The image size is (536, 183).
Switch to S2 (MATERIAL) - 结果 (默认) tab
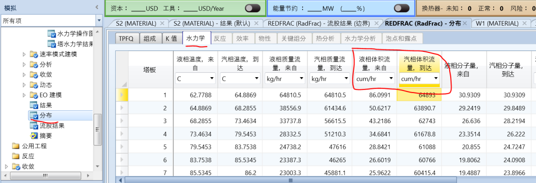(212, 24)
